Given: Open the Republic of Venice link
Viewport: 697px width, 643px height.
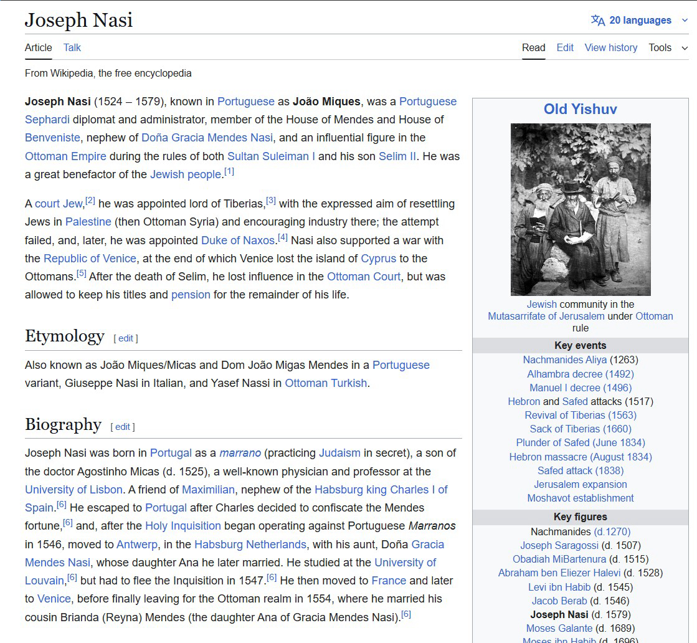Looking at the screenshot, I should coord(90,259).
